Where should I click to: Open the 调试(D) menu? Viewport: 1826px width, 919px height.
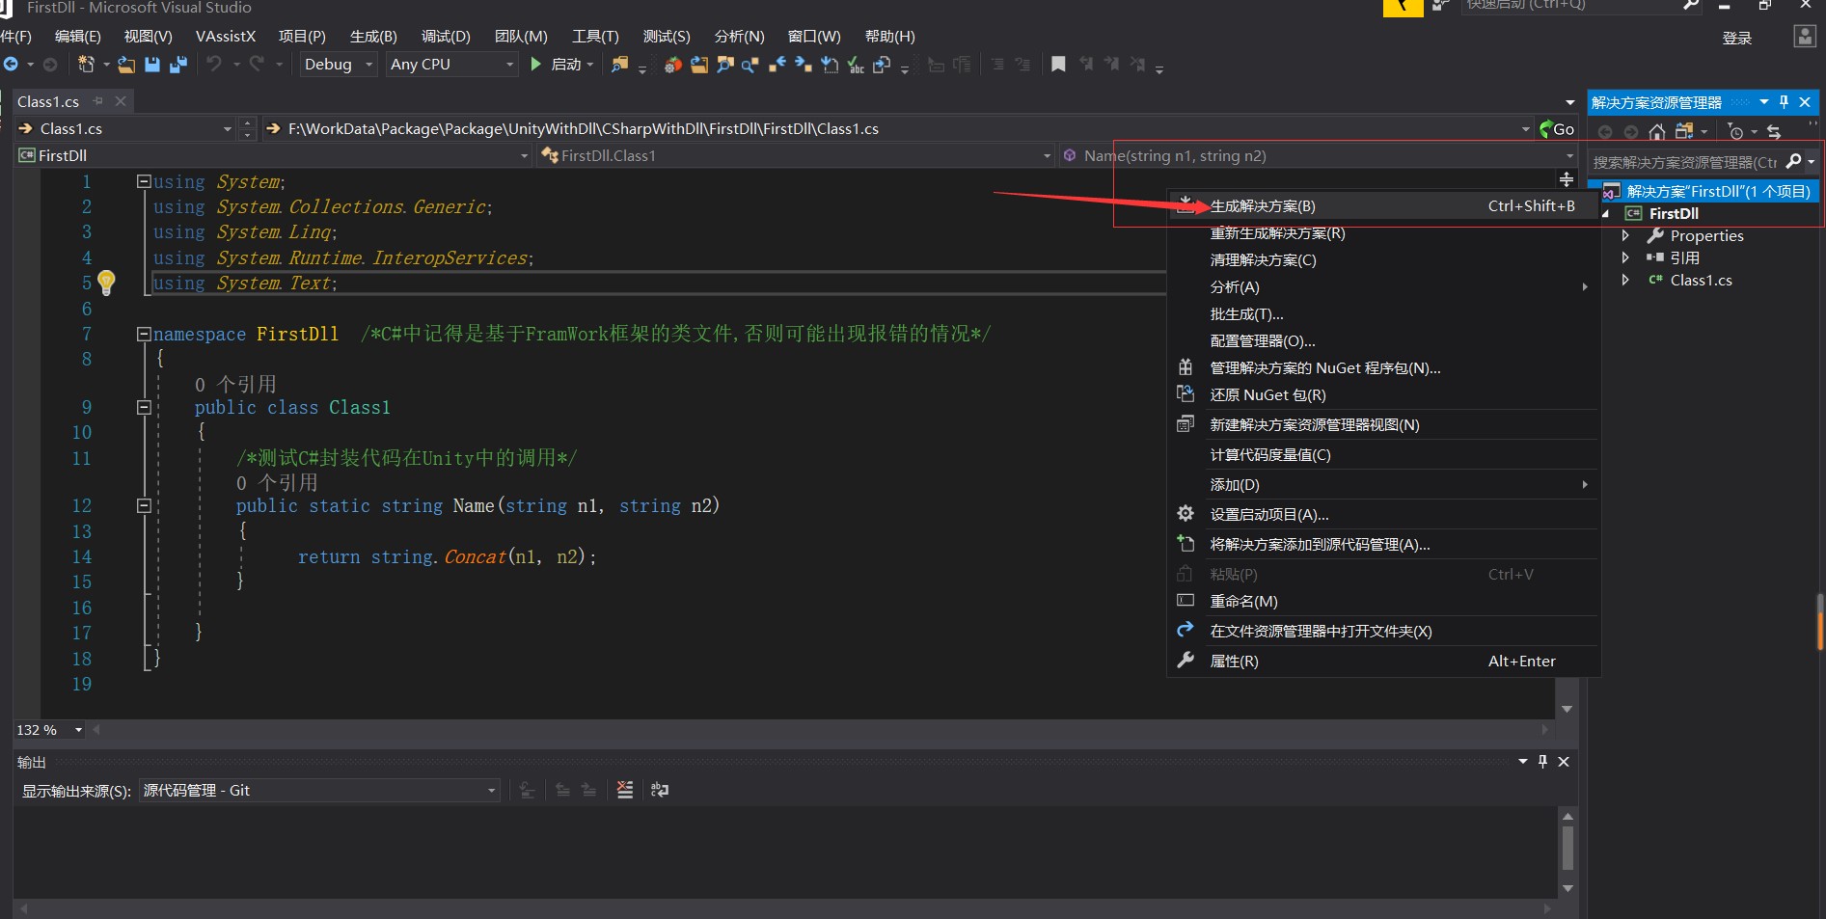point(444,36)
